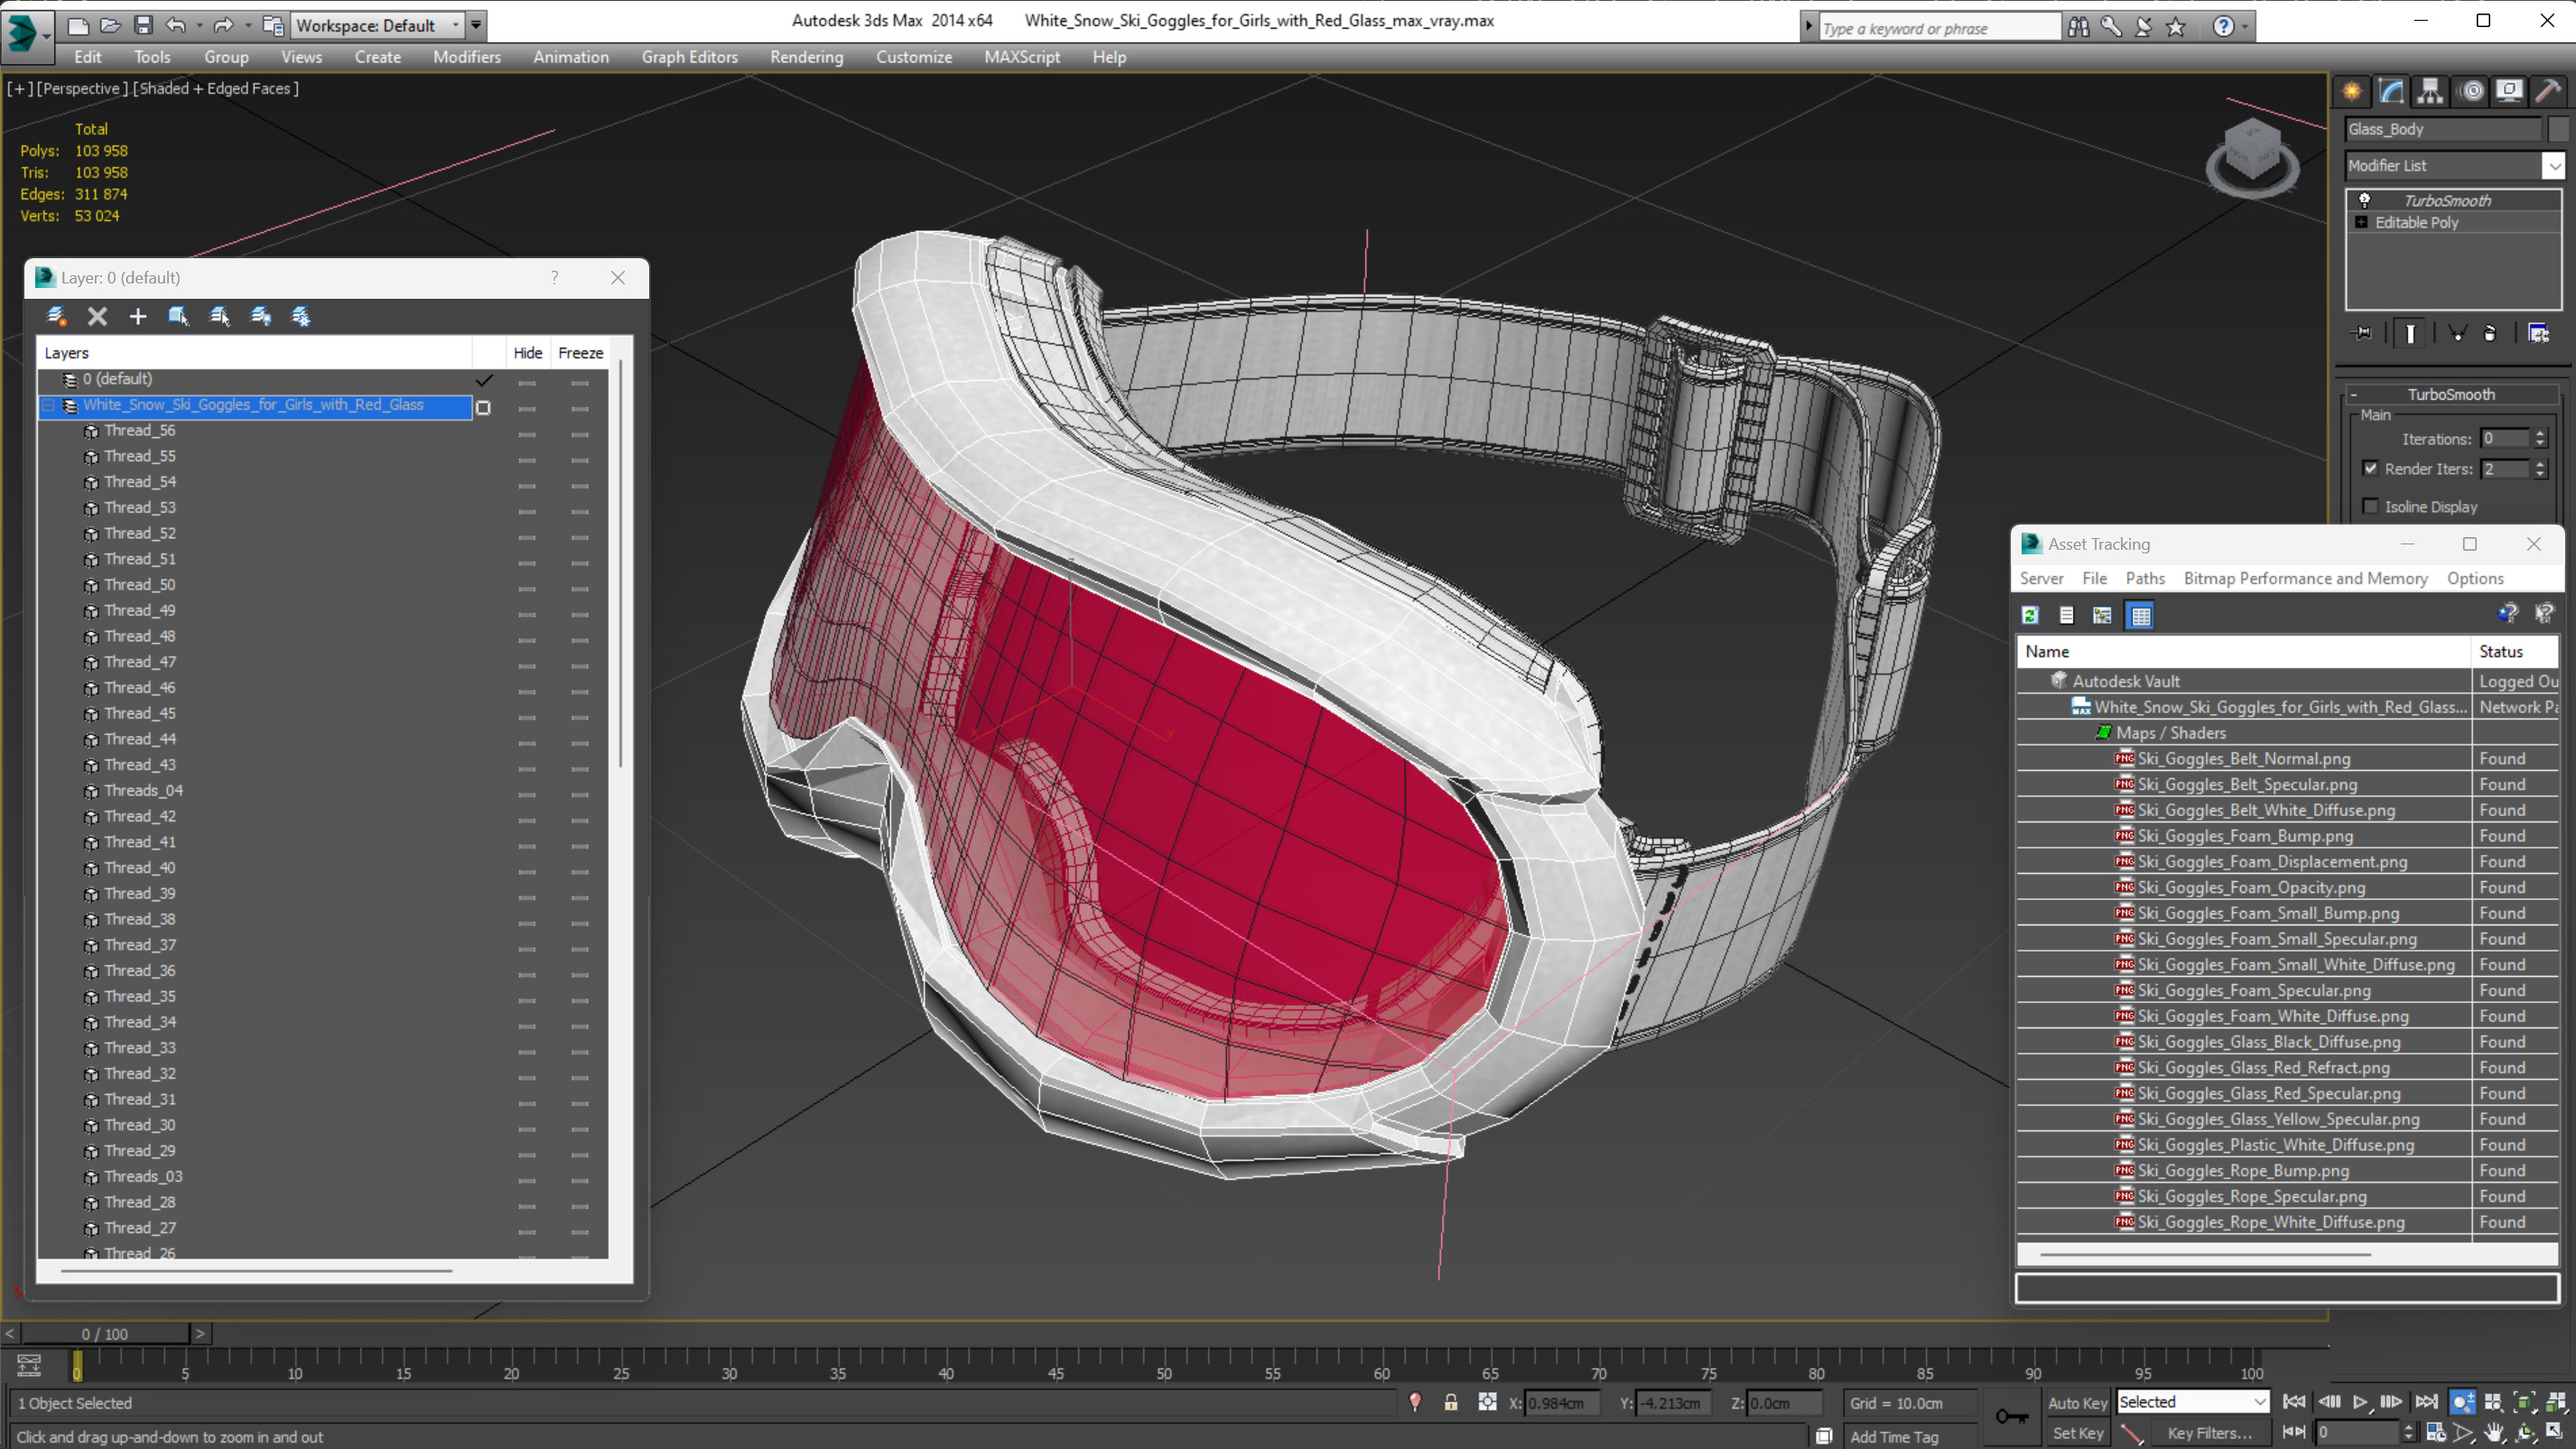Click the Layer dialog vertical scrollbar

point(622,565)
